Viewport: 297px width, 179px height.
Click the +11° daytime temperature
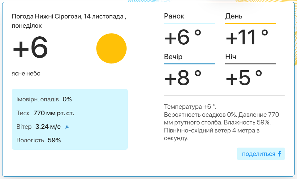(247, 37)
